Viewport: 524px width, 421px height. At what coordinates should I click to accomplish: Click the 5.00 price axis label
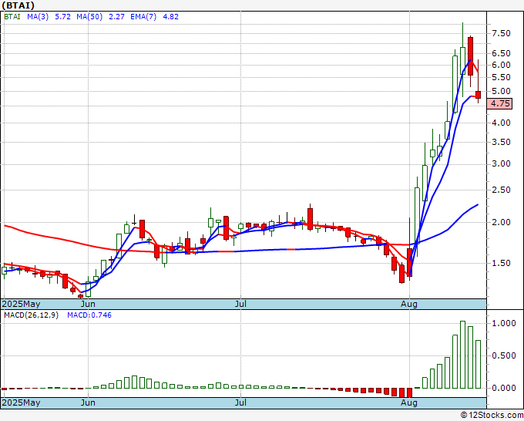(501, 91)
